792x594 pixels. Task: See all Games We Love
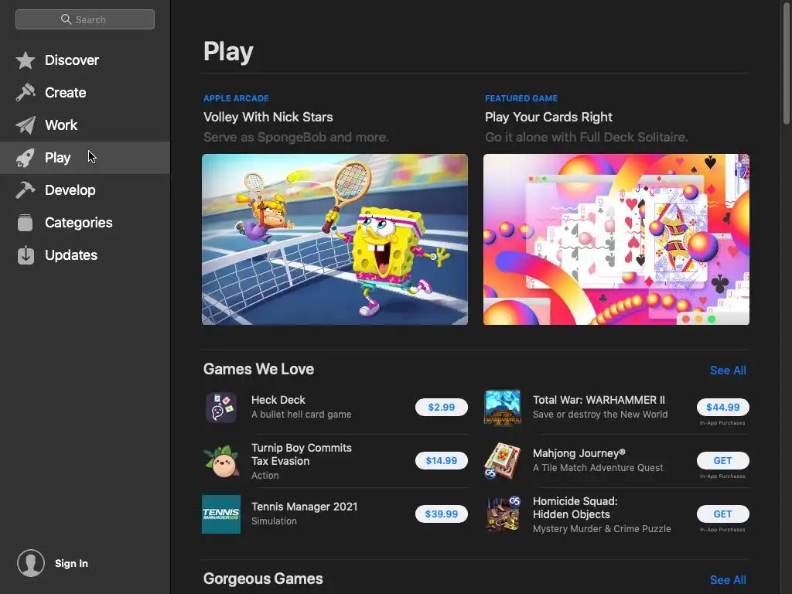(728, 370)
